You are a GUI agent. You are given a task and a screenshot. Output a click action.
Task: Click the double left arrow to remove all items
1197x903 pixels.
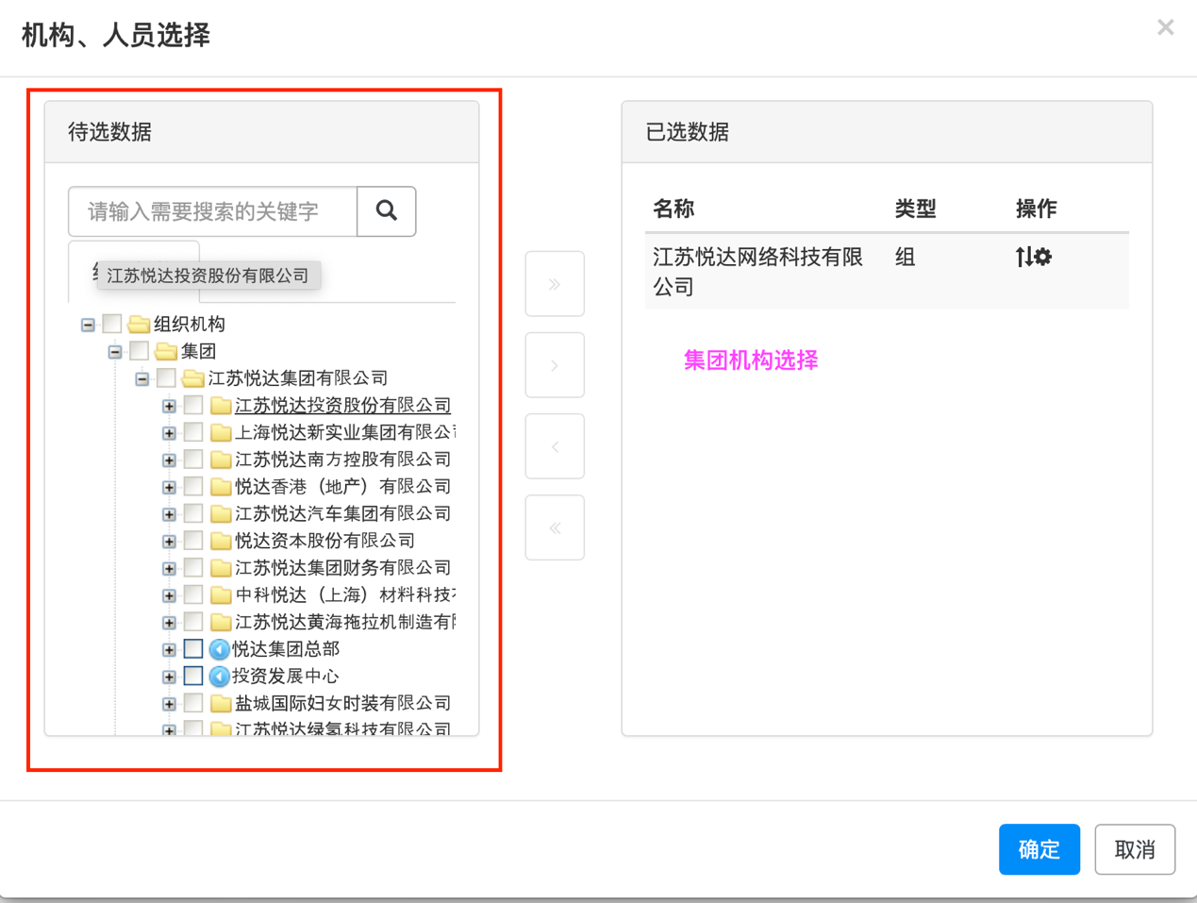(x=555, y=527)
